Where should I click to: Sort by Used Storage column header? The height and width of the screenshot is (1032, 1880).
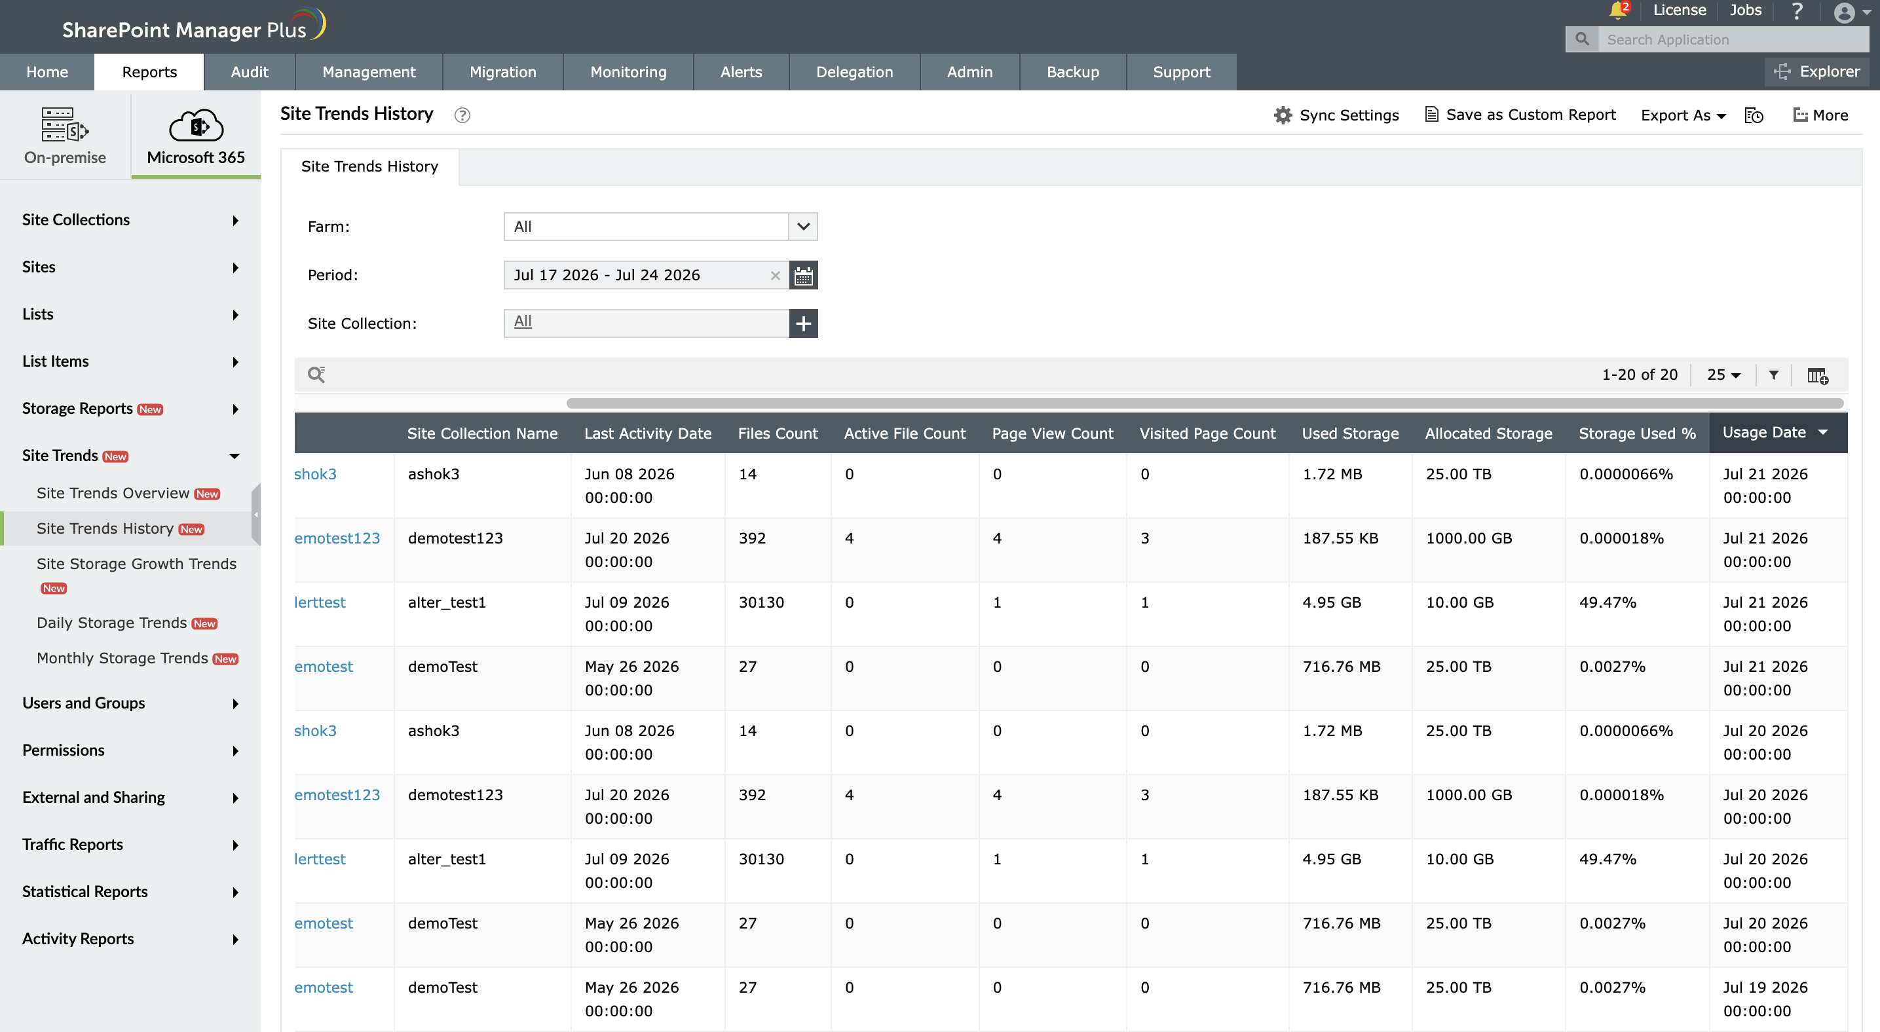click(x=1350, y=433)
